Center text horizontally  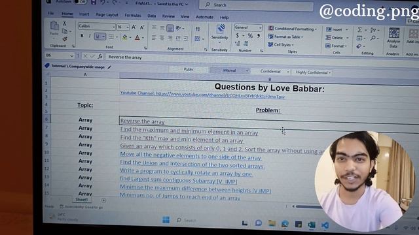click(x=162, y=38)
